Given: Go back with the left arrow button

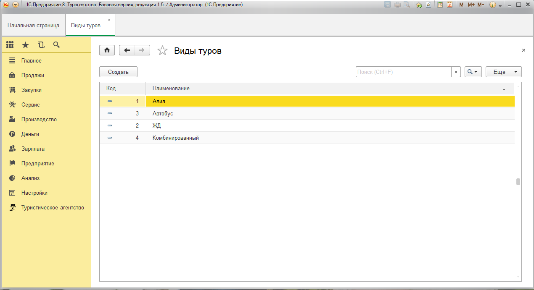Looking at the screenshot, I should click(x=127, y=50).
